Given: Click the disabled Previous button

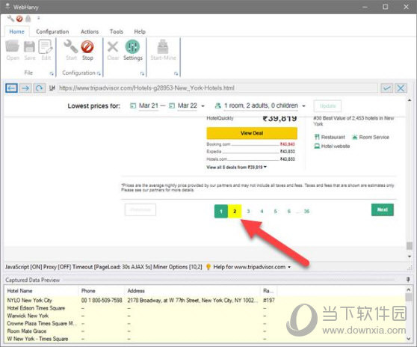Looking at the screenshot, I should (x=140, y=209).
